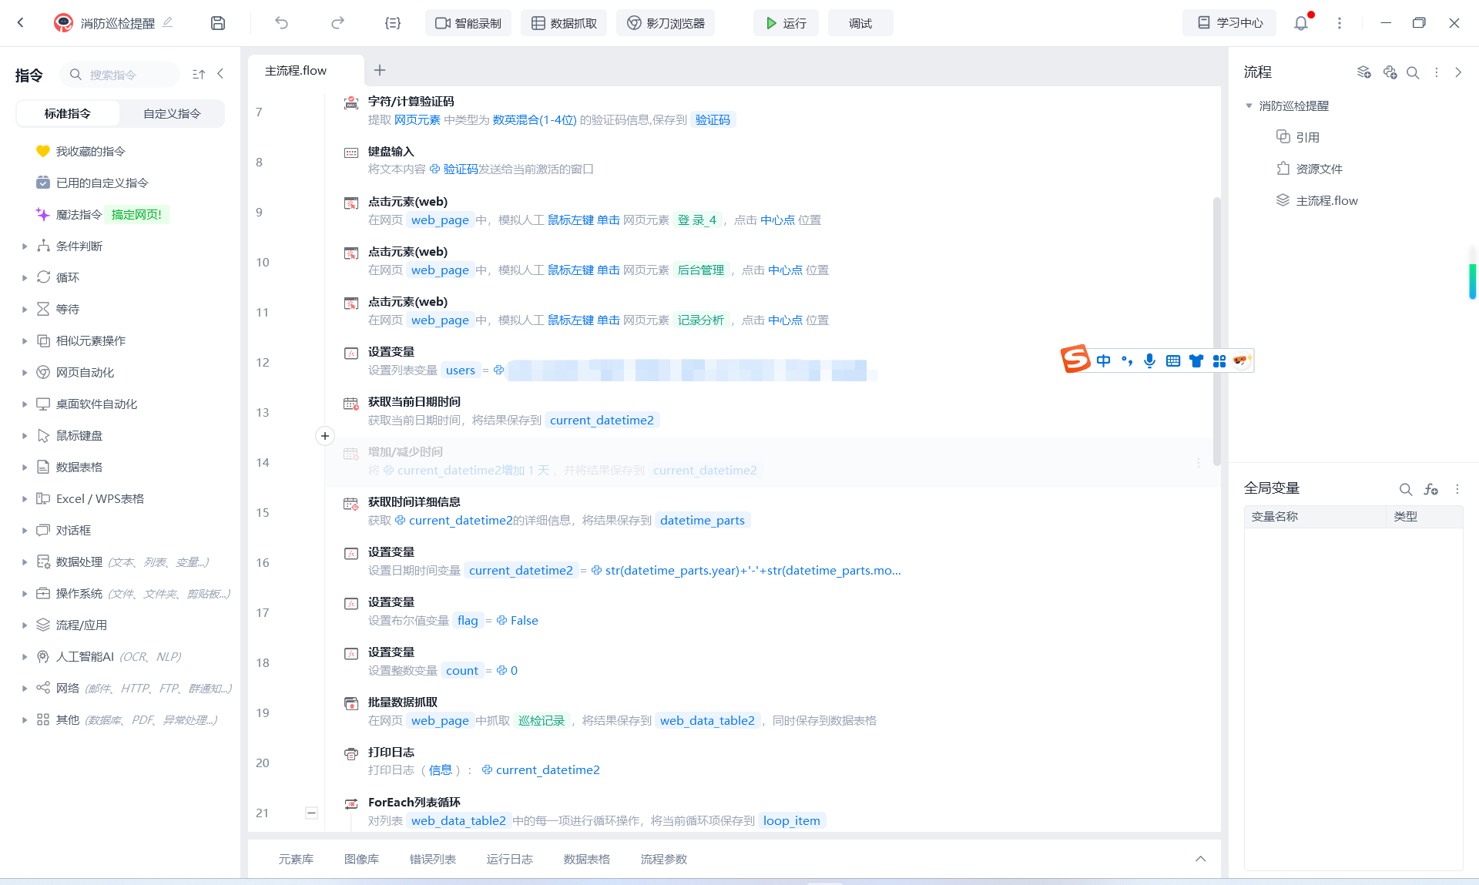This screenshot has height=885, width=1479.
Task: Click the undo arrow icon
Action: (282, 23)
